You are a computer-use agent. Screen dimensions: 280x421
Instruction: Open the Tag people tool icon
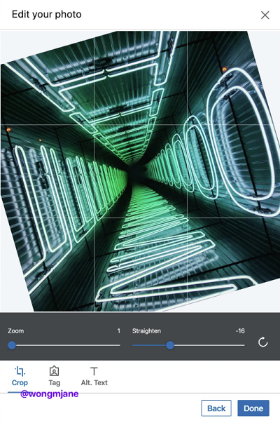pyautogui.click(x=54, y=371)
